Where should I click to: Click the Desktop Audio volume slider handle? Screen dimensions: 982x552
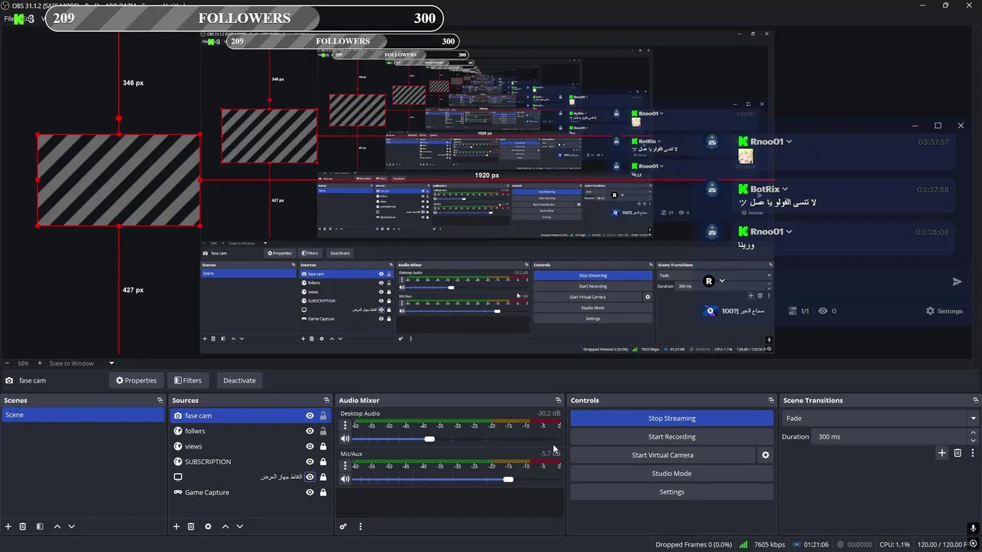[x=430, y=439]
